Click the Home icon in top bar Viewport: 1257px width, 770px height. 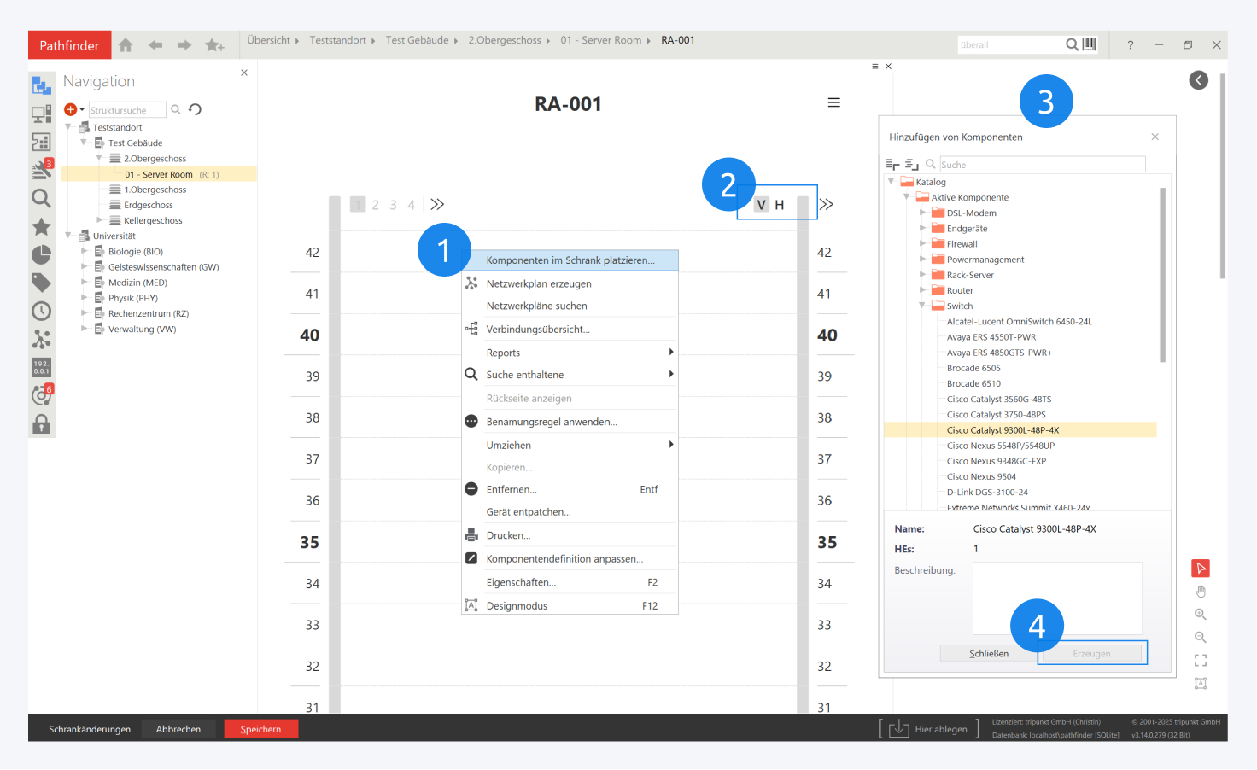(126, 45)
